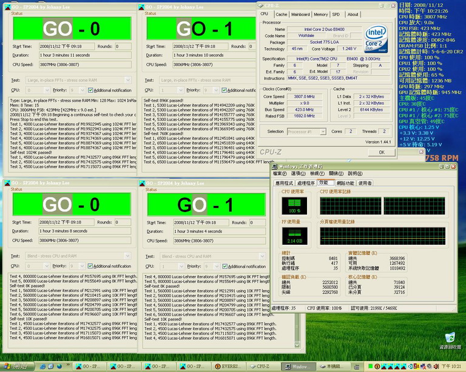Click title icon of Blend CPU 1 GO window
This screenshot has height=372, width=466.
pyautogui.click(x=142, y=183)
